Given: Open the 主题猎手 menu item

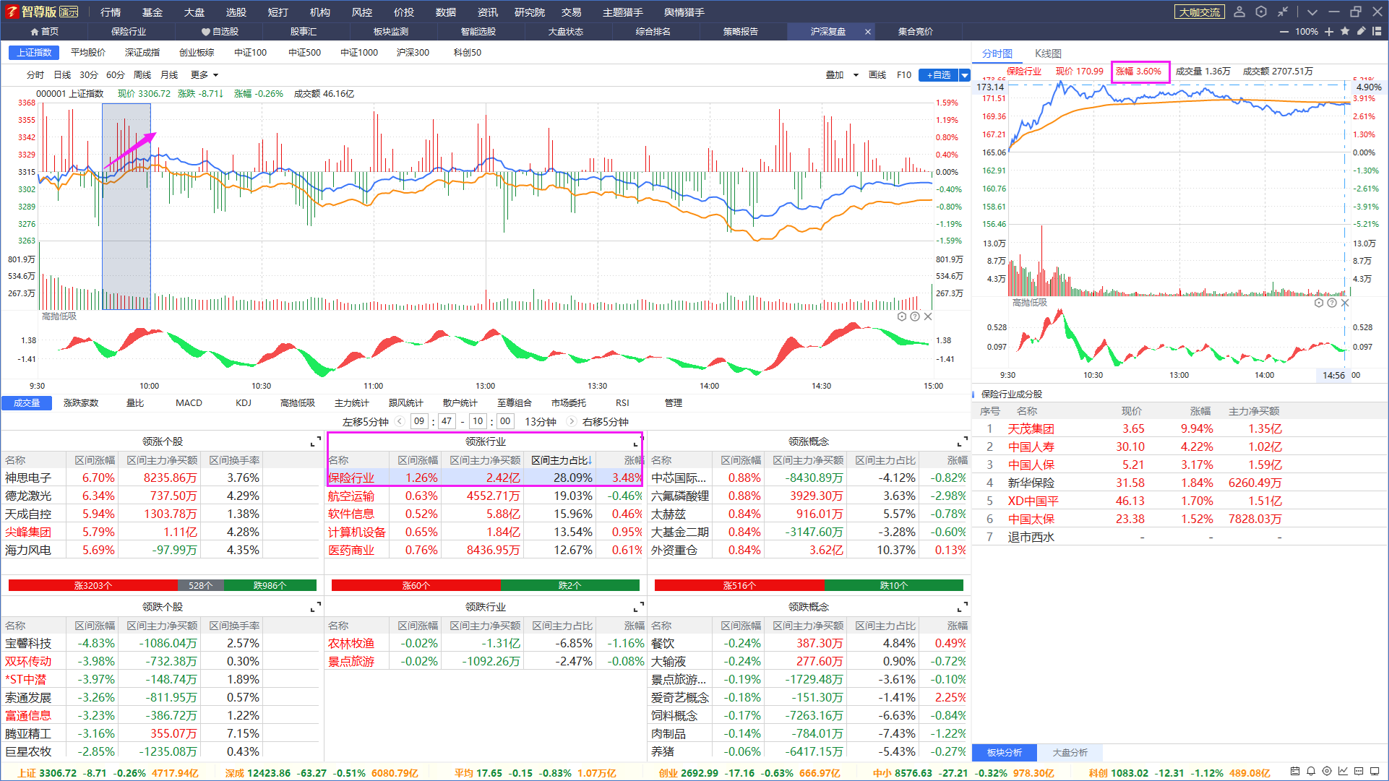Looking at the screenshot, I should point(623,12).
